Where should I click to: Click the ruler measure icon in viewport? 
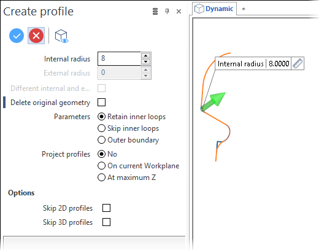coord(298,63)
